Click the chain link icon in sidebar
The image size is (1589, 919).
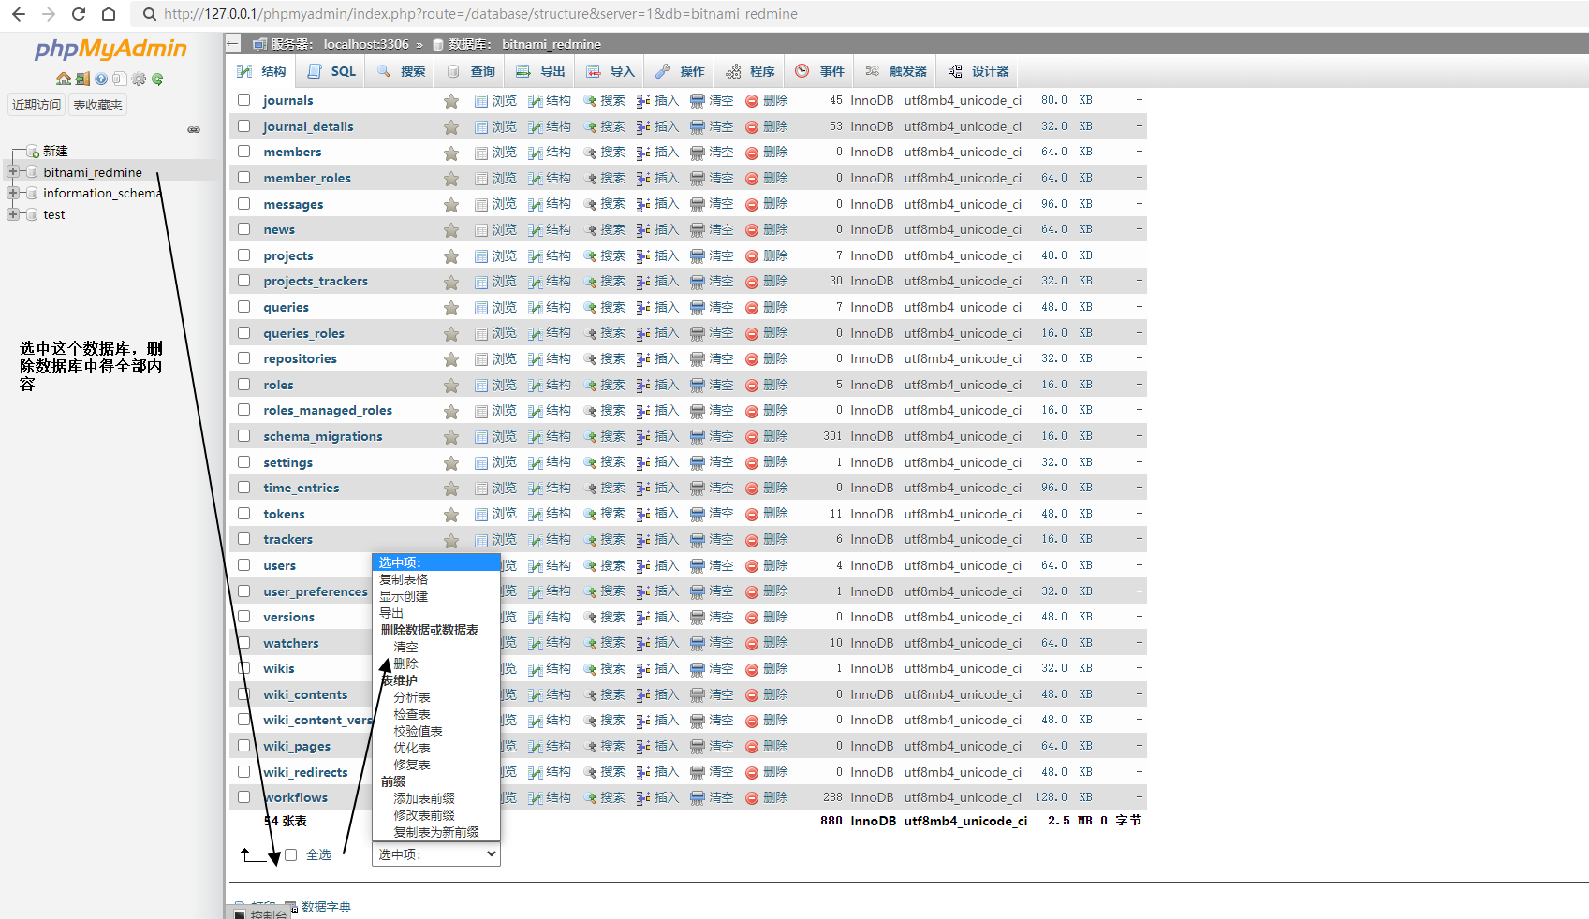(x=194, y=129)
